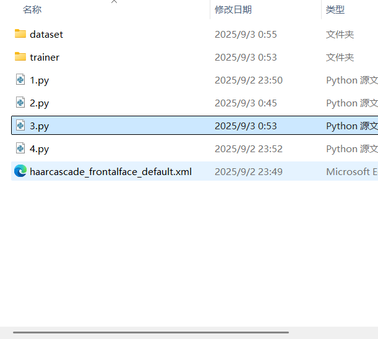
Task: Click the 4.py file name text
Action: 39,149
